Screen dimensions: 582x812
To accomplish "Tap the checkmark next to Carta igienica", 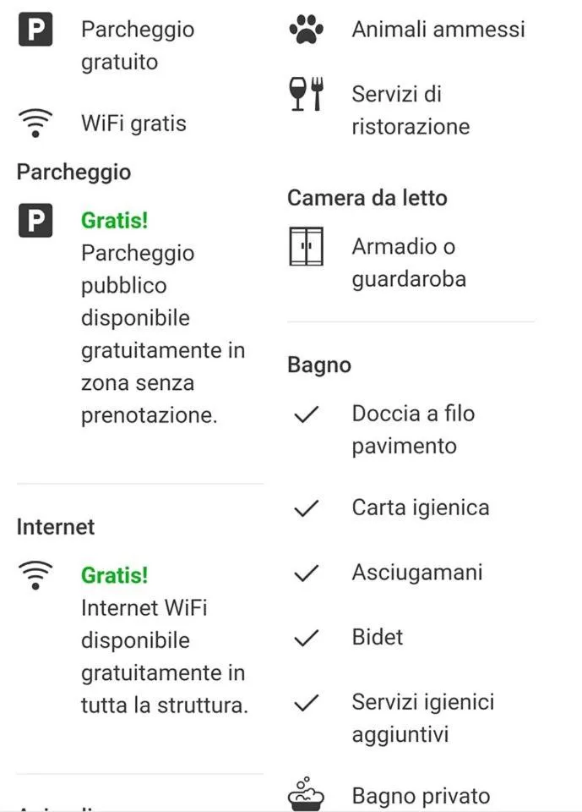I will 306,508.
